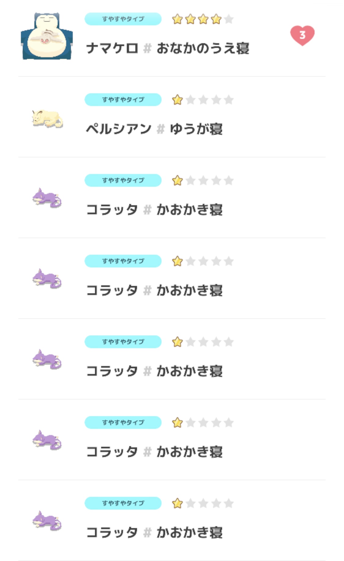Tap the fourth Rattata sleeping sprite
Screen dimensions: 344x561
pos(47,440)
